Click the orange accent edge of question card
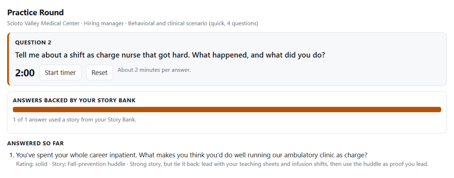 [x=8, y=59]
